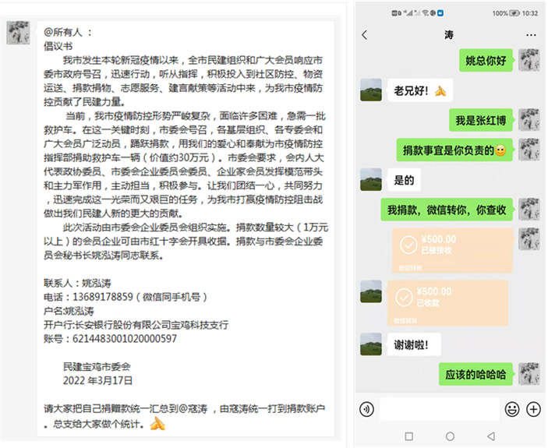Image resolution: width=548 pixels, height=448 pixels.
Task: Tap the voice input icon
Action: pos(366,409)
